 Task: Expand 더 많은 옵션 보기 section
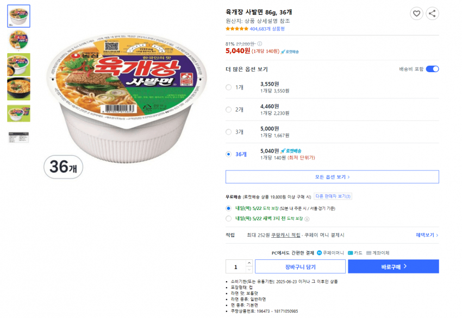(246, 69)
